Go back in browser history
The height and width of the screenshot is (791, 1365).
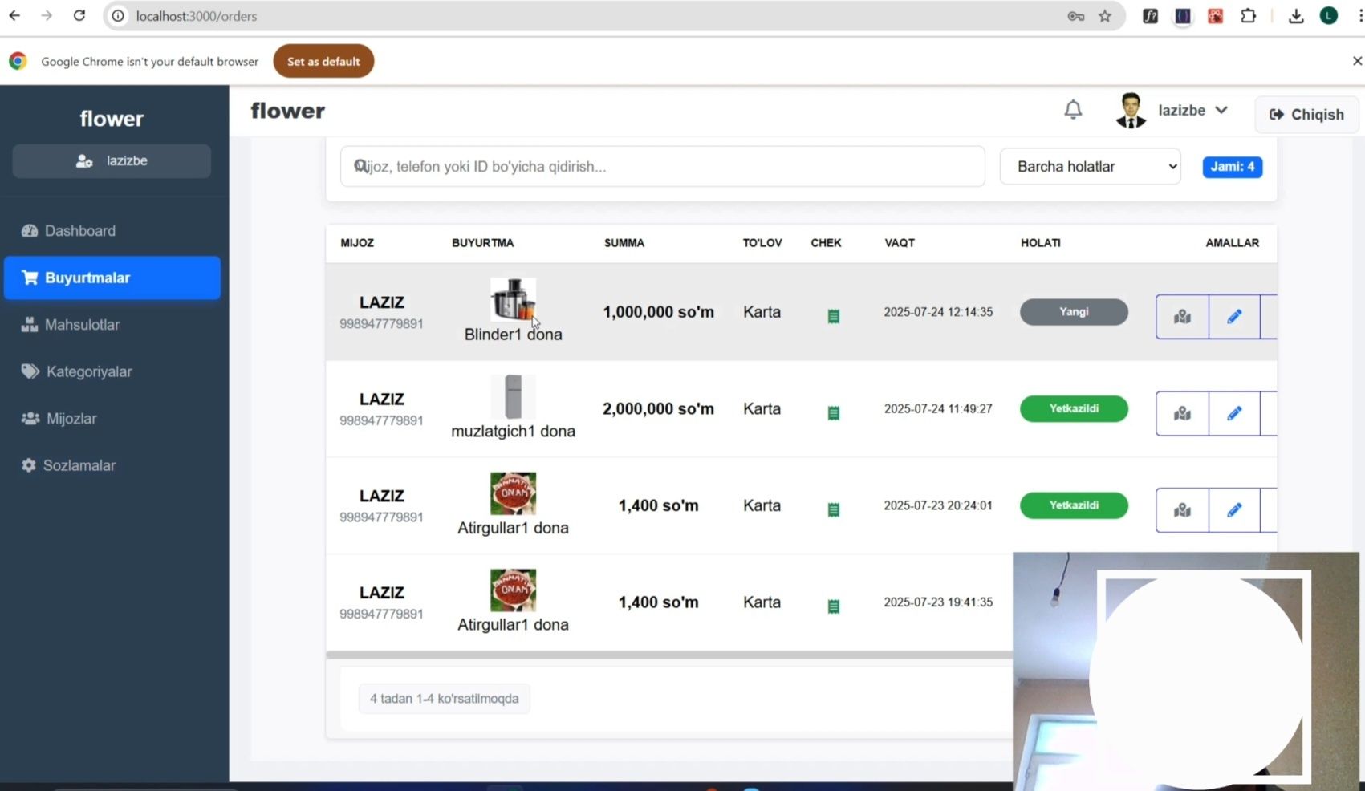pyautogui.click(x=14, y=15)
